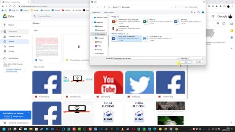Viewport: 235px width, 132px height.
Task: Select OS (C:) drive in the tree
Action: point(100,50)
